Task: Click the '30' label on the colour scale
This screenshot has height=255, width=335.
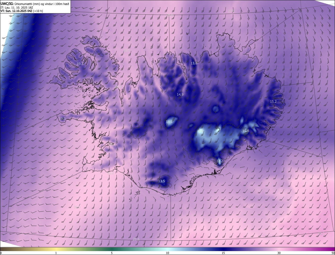Action: (x=279, y=253)
